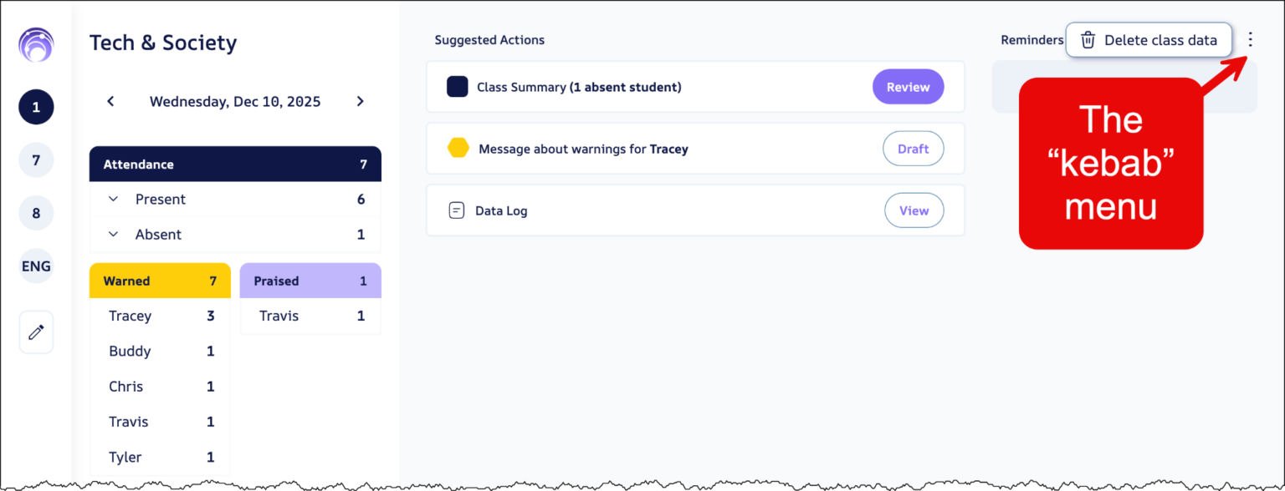Click View button for Data Log

coord(914,210)
